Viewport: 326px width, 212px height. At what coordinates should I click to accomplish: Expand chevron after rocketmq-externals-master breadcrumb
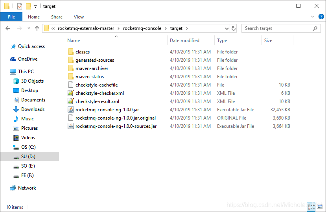pos(118,28)
